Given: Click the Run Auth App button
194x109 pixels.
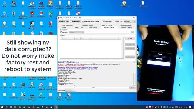Looking at the screenshot, I should (64, 21).
